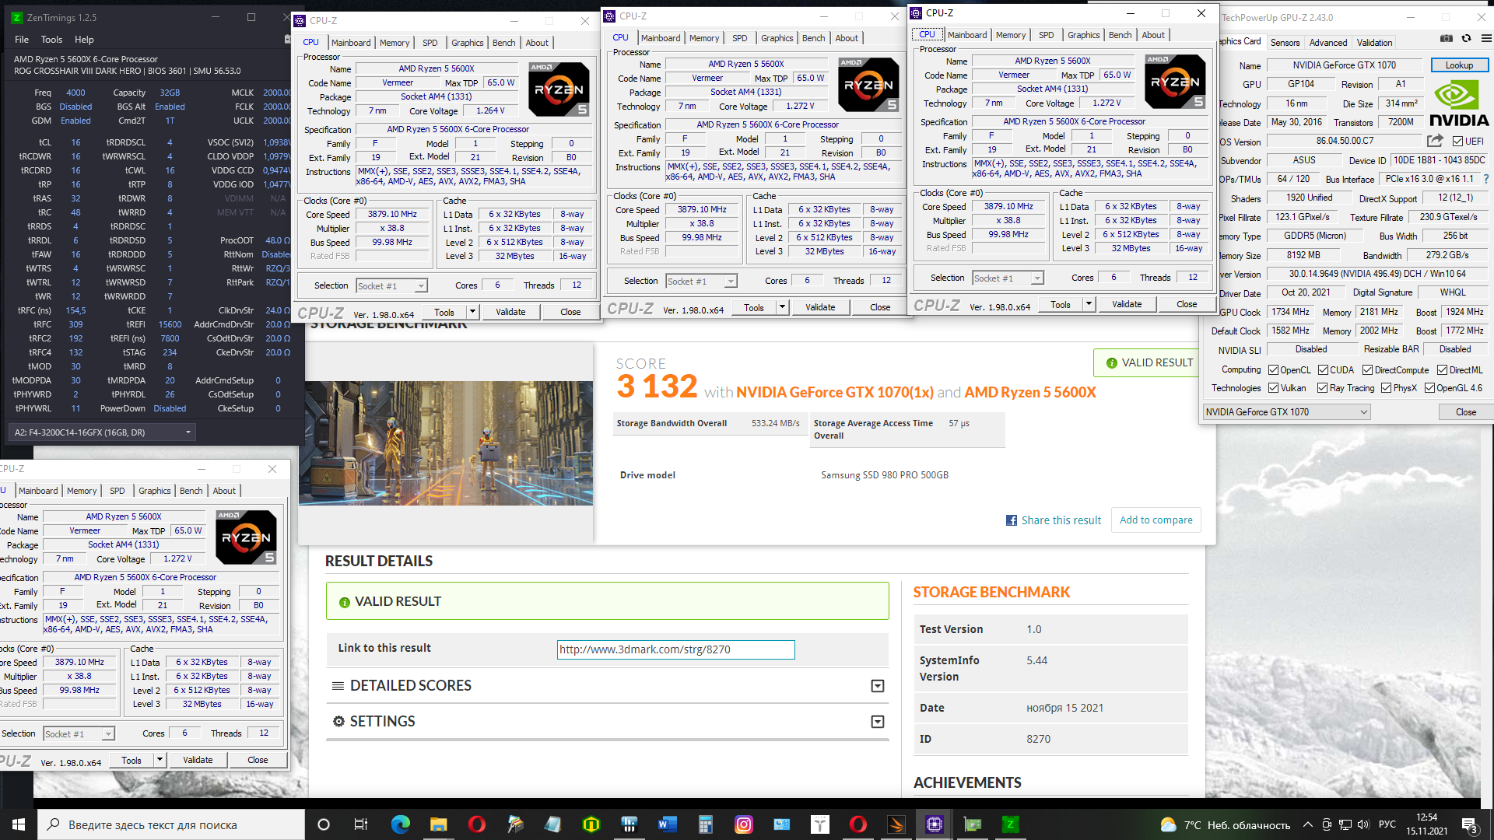Open Socket #1 selection in bottom-left CPU-Z

(79, 734)
